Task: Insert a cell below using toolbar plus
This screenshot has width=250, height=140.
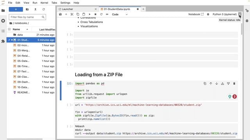Action: point(66,14)
